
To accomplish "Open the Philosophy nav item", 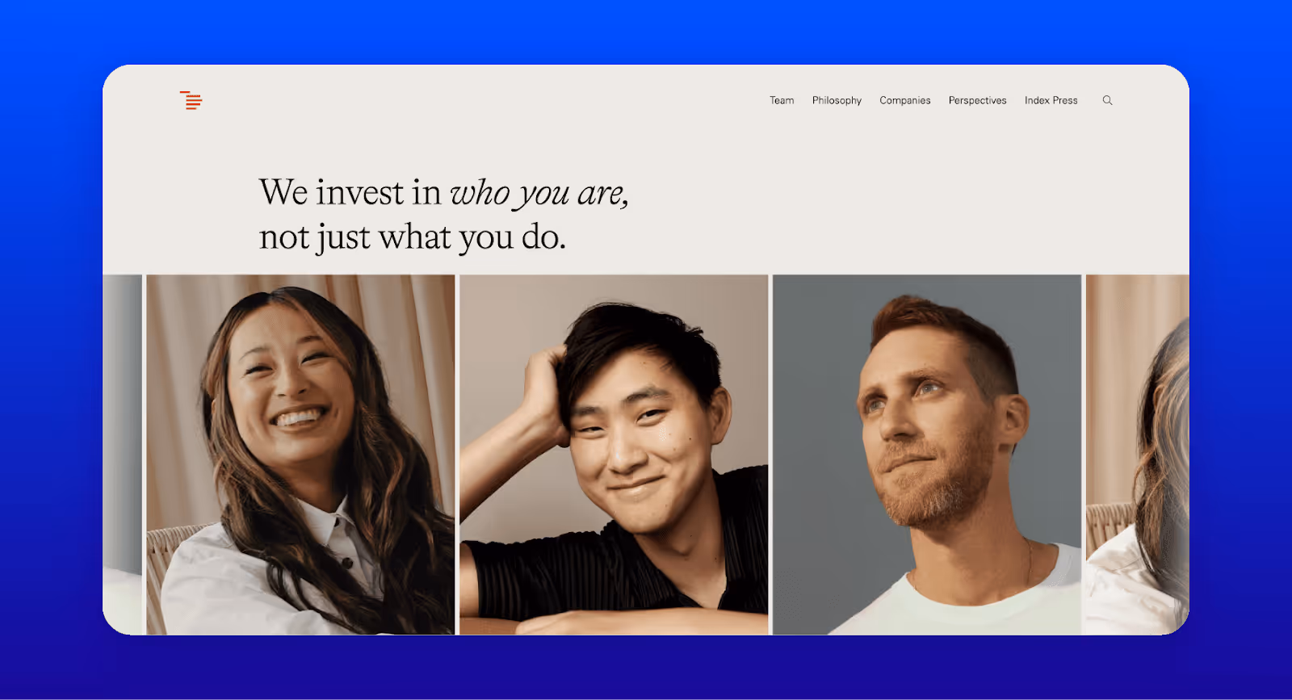I will pos(837,100).
